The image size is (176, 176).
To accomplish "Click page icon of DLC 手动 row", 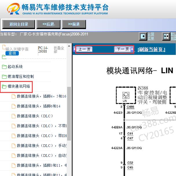I will point(14,146).
